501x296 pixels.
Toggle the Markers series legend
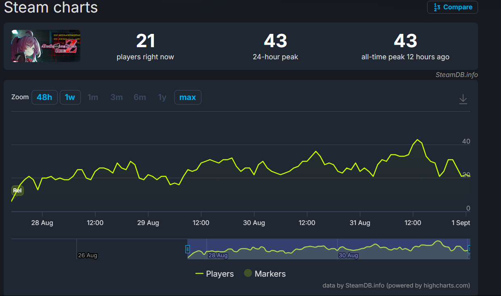point(265,274)
